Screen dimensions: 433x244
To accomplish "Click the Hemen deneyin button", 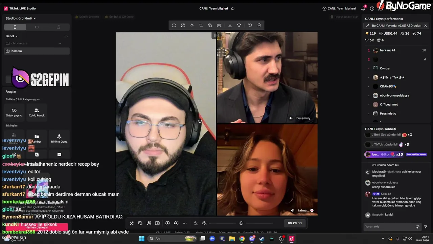I will tap(37, 227).
